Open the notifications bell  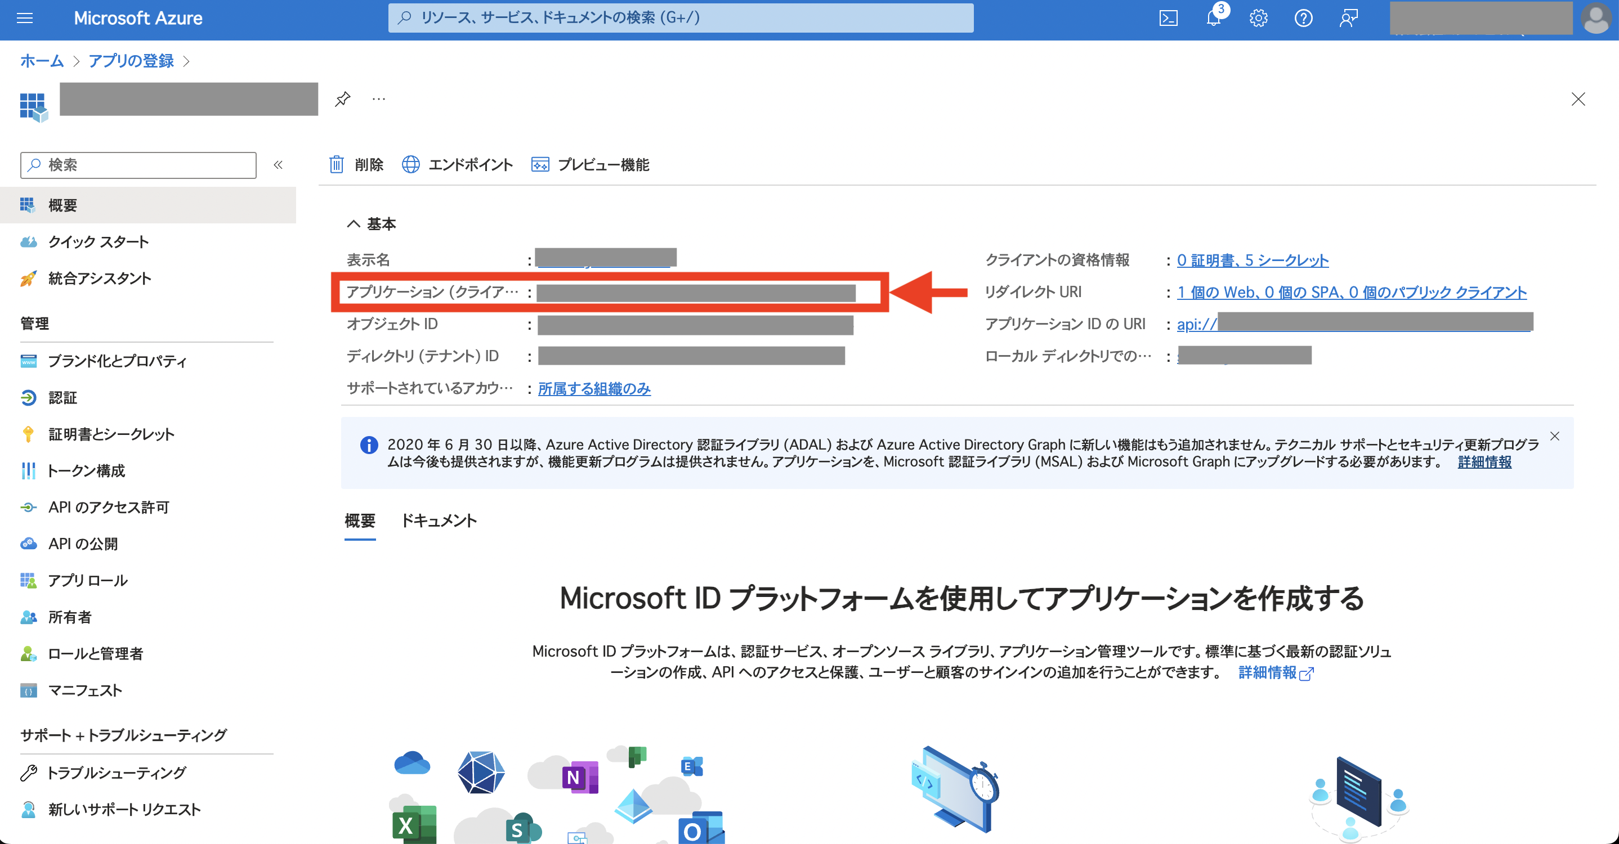tap(1214, 18)
